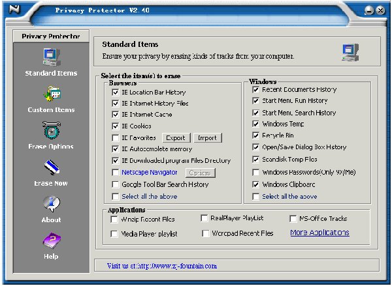The height and width of the screenshot is (286, 392).
Task: Click the app logo in title bar
Action: pyautogui.click(x=14, y=9)
